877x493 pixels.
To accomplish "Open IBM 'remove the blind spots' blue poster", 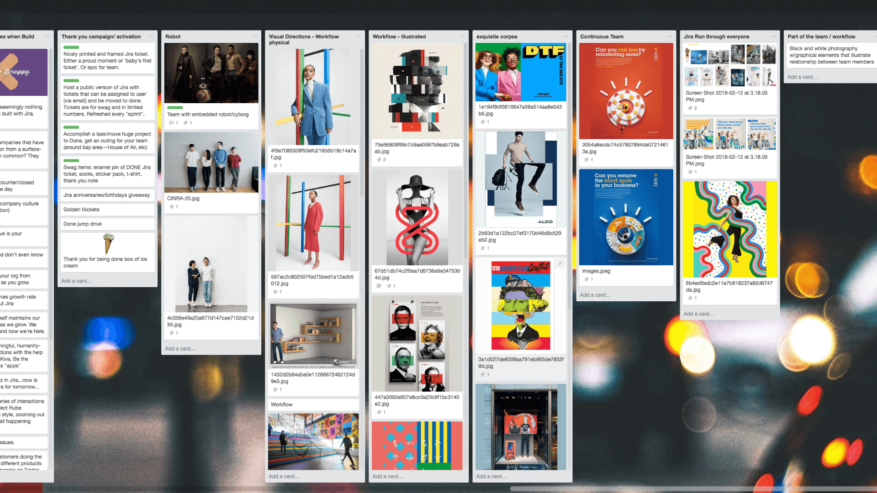I will (626, 217).
